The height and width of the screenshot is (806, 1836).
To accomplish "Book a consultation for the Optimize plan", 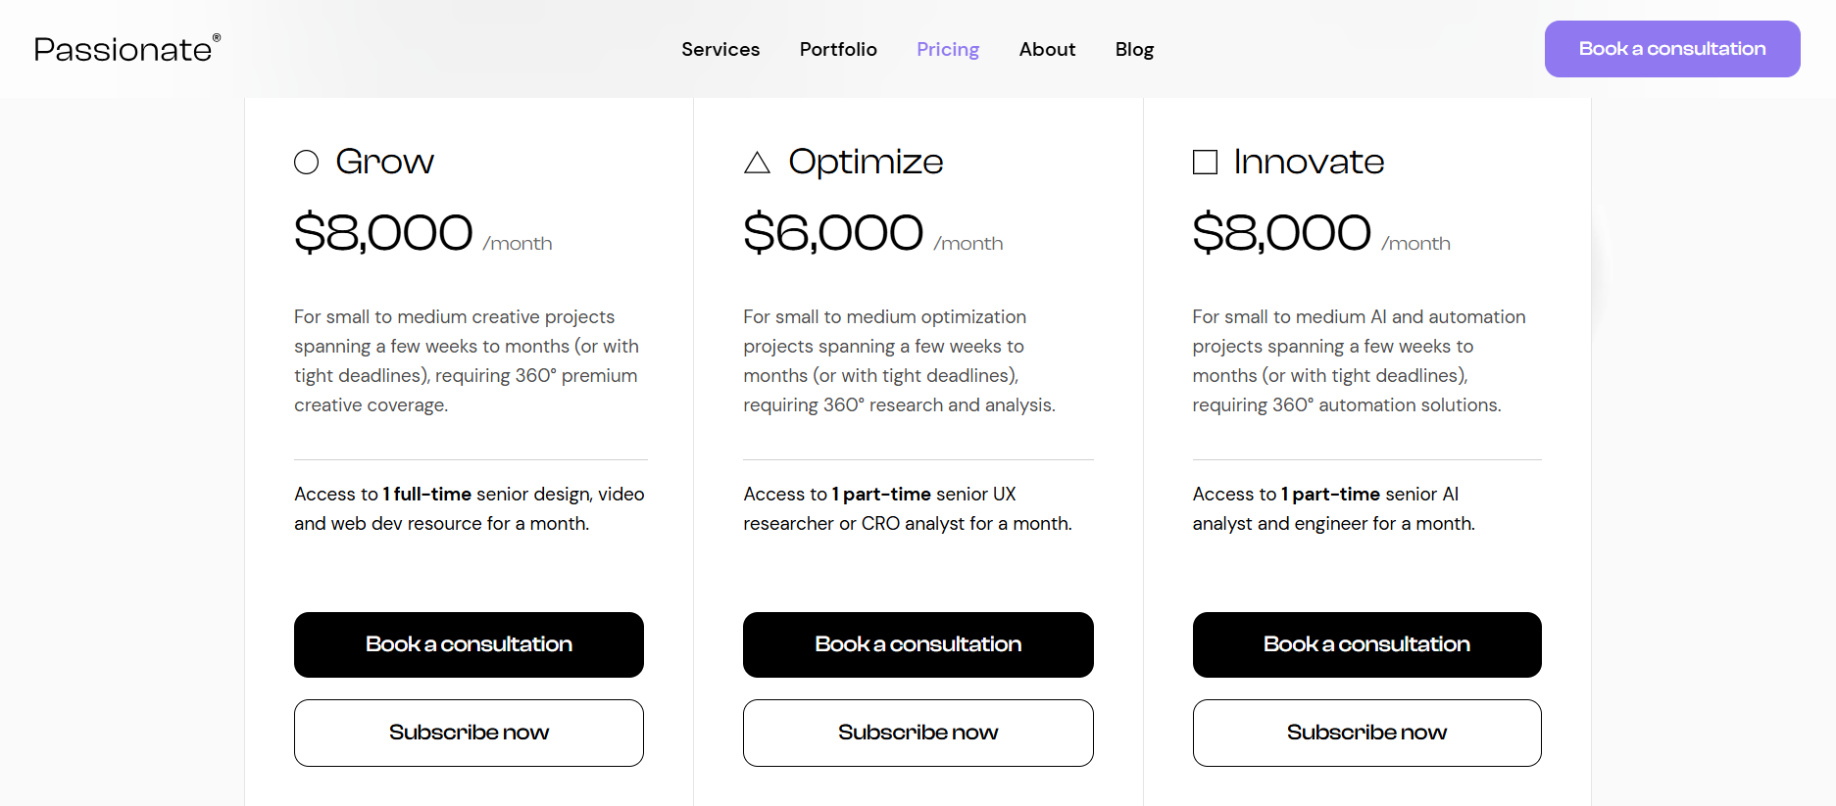I will coord(918,644).
